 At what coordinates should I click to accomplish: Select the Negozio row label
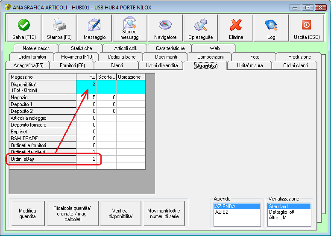pyautogui.click(x=43, y=97)
